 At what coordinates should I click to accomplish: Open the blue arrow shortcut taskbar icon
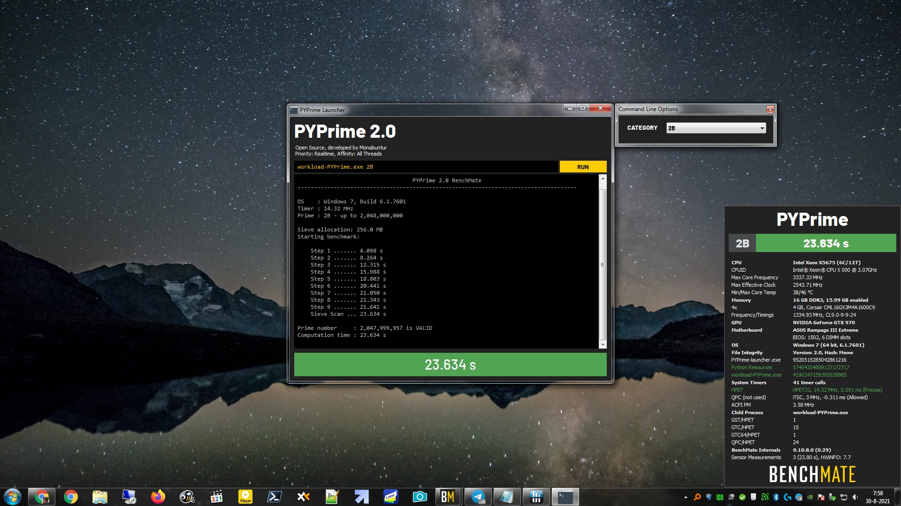click(x=362, y=497)
